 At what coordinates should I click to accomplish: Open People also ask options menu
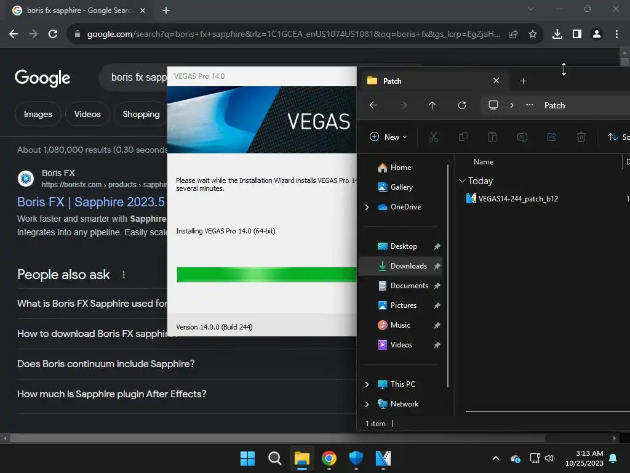(123, 275)
